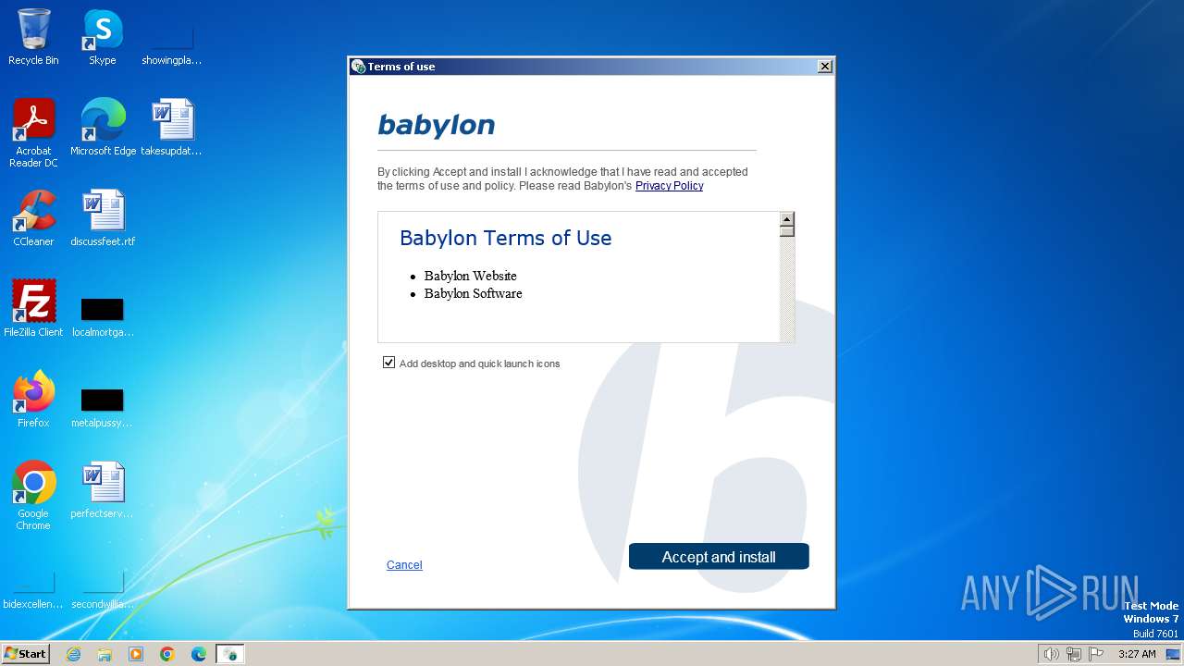Open the Privacy Policy link
The image size is (1184, 666).
tap(669, 186)
